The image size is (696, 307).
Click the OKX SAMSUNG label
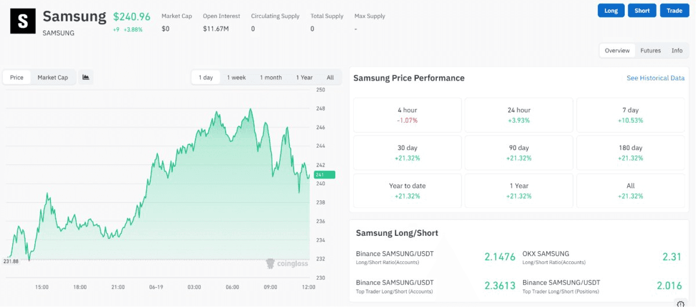tap(546, 254)
